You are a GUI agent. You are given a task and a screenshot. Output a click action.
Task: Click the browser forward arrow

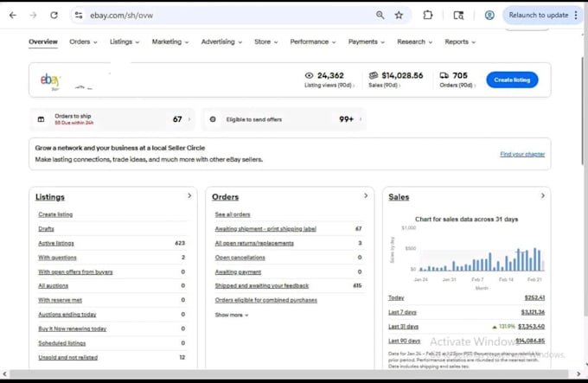pos(34,16)
